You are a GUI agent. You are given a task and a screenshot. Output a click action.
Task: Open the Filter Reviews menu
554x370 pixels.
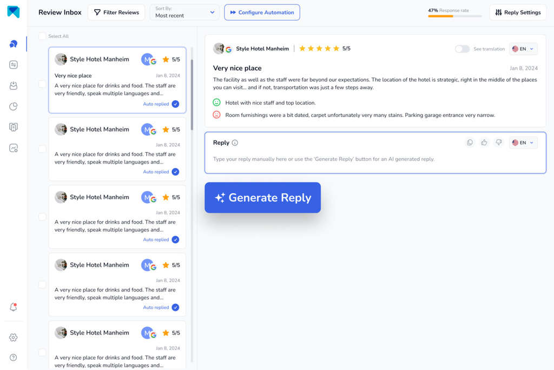click(116, 12)
